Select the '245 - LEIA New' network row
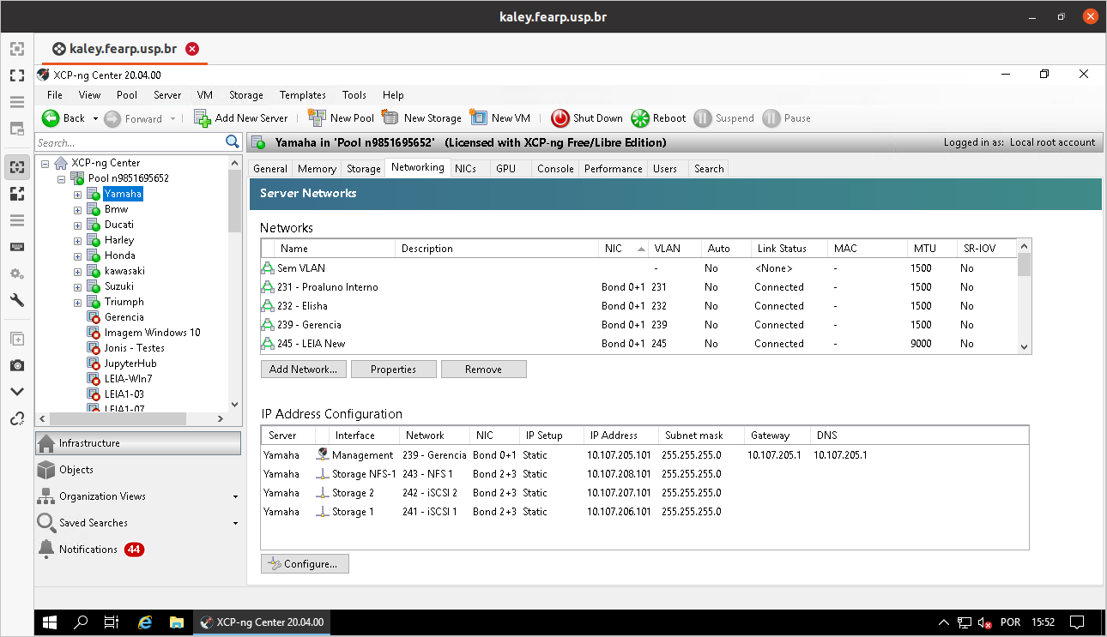 [638, 344]
